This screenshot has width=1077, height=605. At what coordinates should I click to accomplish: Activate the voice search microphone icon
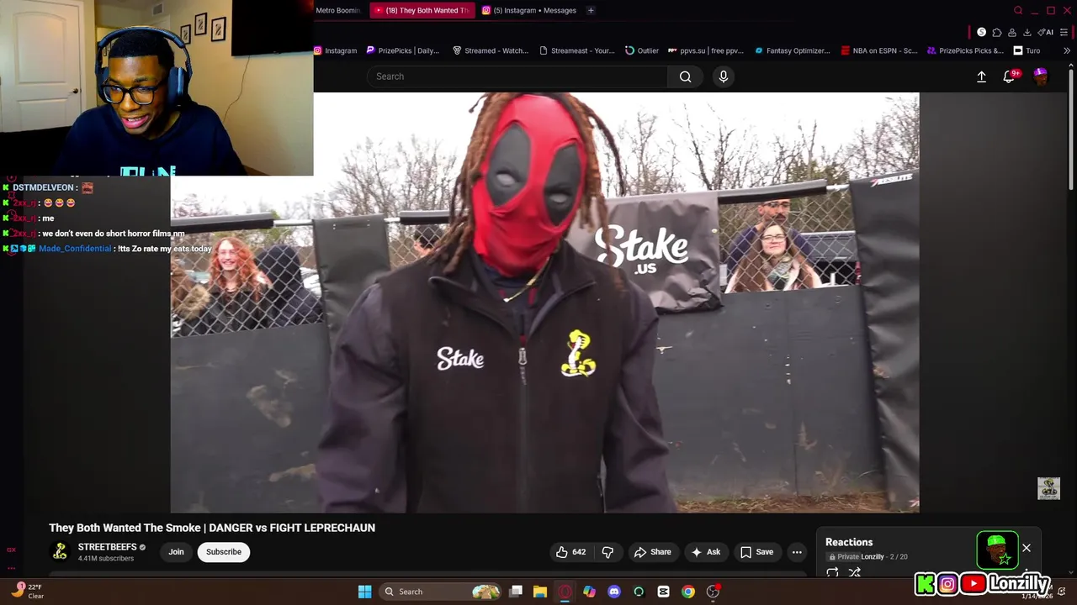pos(724,76)
